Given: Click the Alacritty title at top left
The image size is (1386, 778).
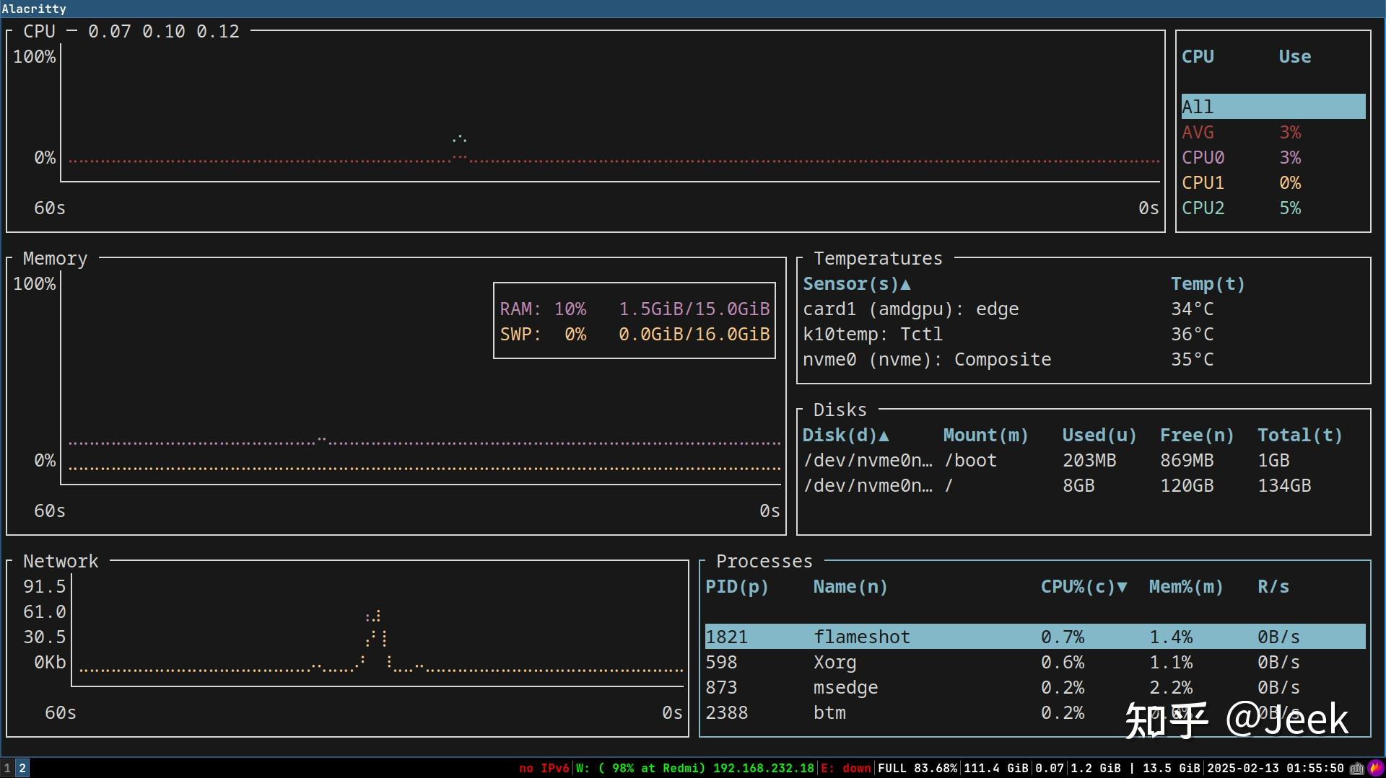Looking at the screenshot, I should [x=34, y=9].
